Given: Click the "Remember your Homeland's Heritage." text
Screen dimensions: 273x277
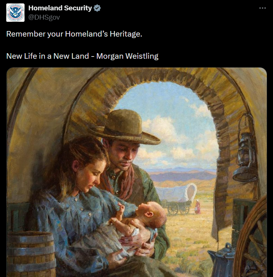Looking at the screenshot, I should pyautogui.click(x=74, y=34).
